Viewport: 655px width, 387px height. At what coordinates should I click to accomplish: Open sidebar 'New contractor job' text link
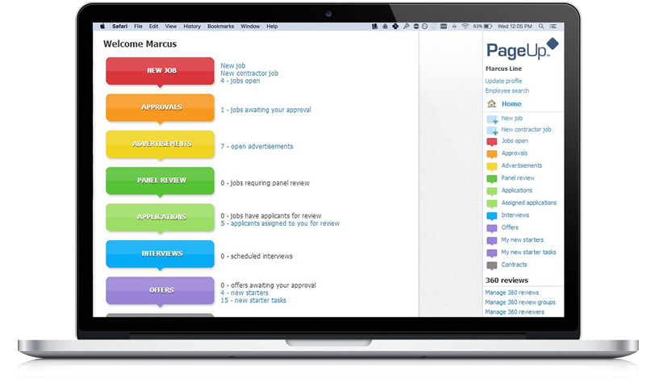click(x=526, y=130)
